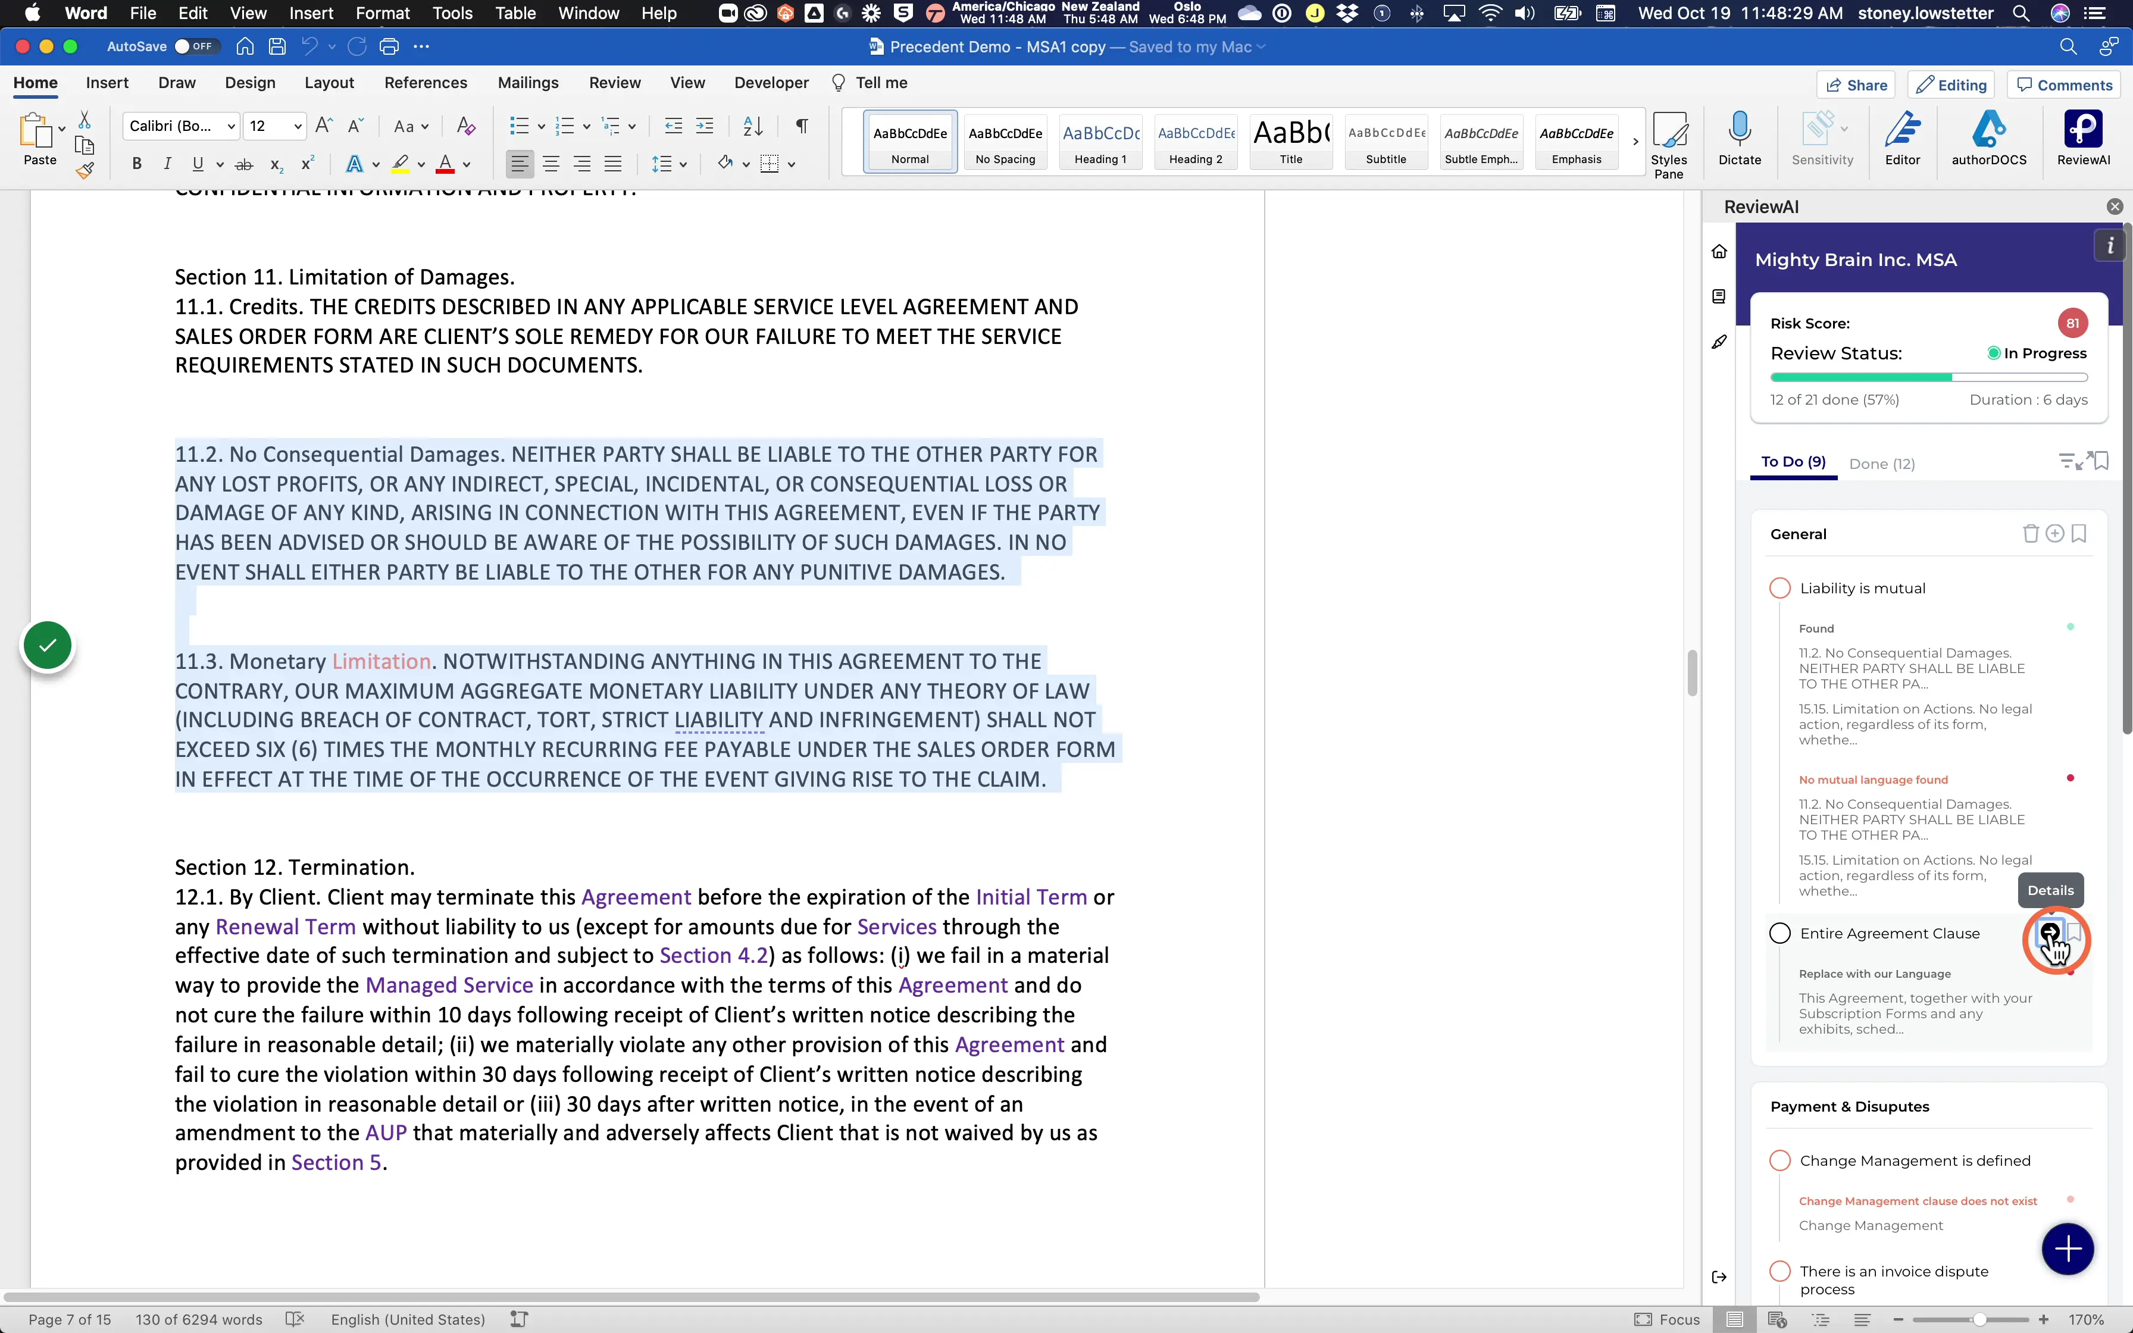This screenshot has width=2133, height=1333.
Task: Click the ReviewAI document list sidebar icon
Action: coord(1719,296)
